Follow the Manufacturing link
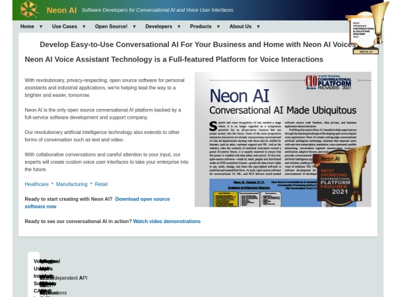Screen dimensions: 396x297 click(x=71, y=184)
